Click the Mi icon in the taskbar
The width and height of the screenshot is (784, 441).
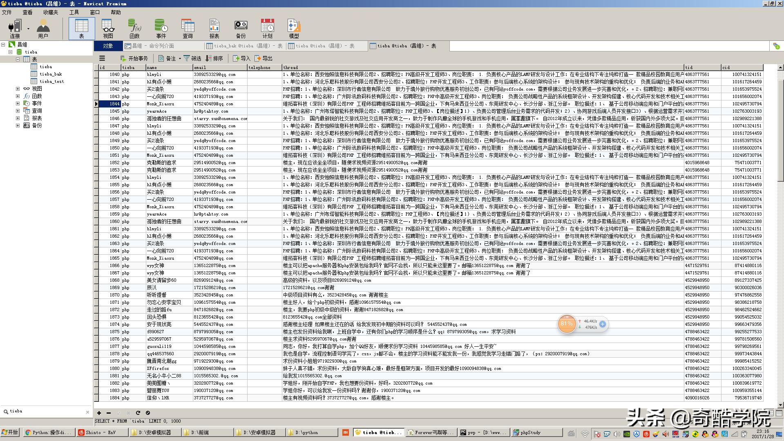[346, 432]
